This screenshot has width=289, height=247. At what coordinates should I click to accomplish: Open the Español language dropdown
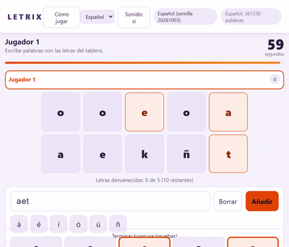97,17
